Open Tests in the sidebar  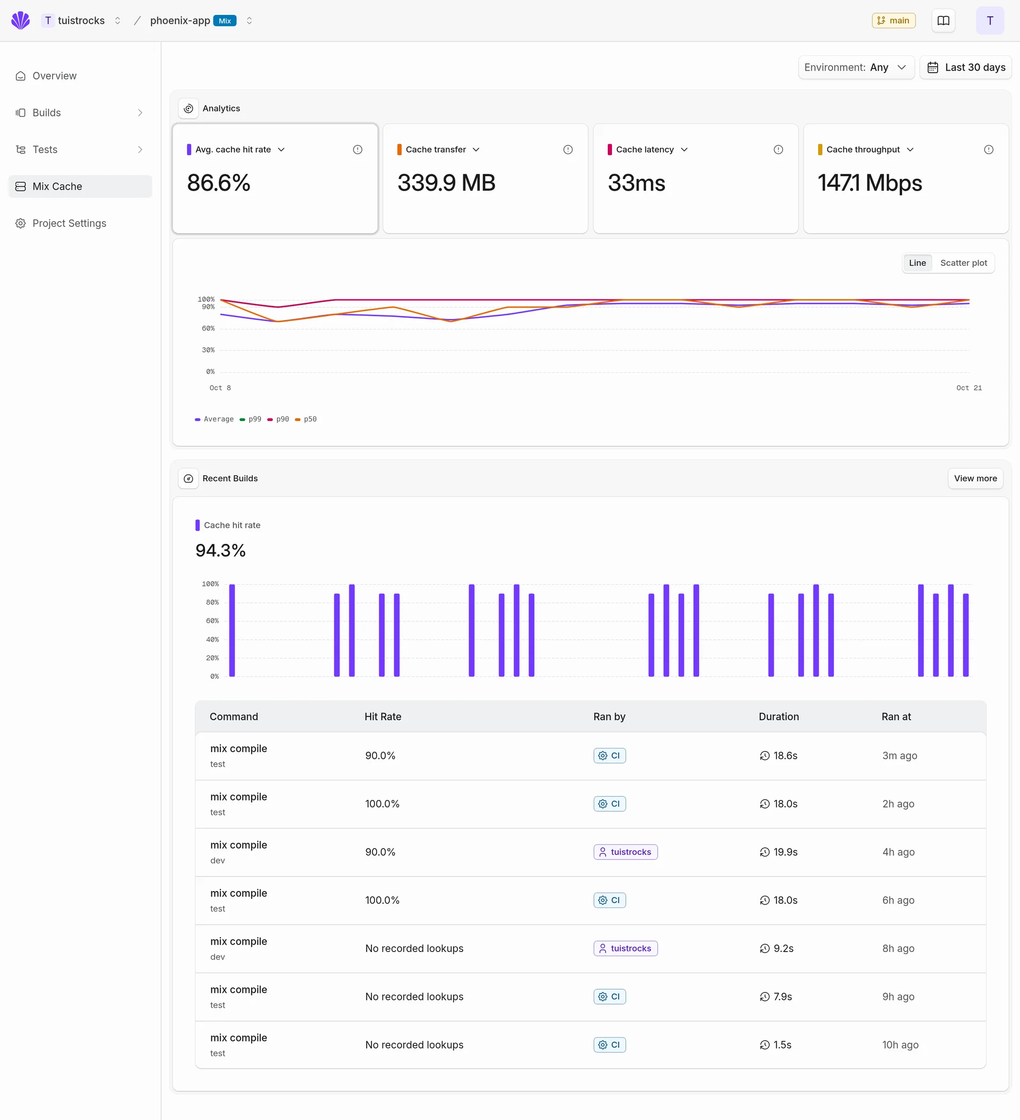click(80, 149)
